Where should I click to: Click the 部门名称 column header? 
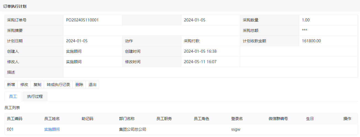coord(127,119)
